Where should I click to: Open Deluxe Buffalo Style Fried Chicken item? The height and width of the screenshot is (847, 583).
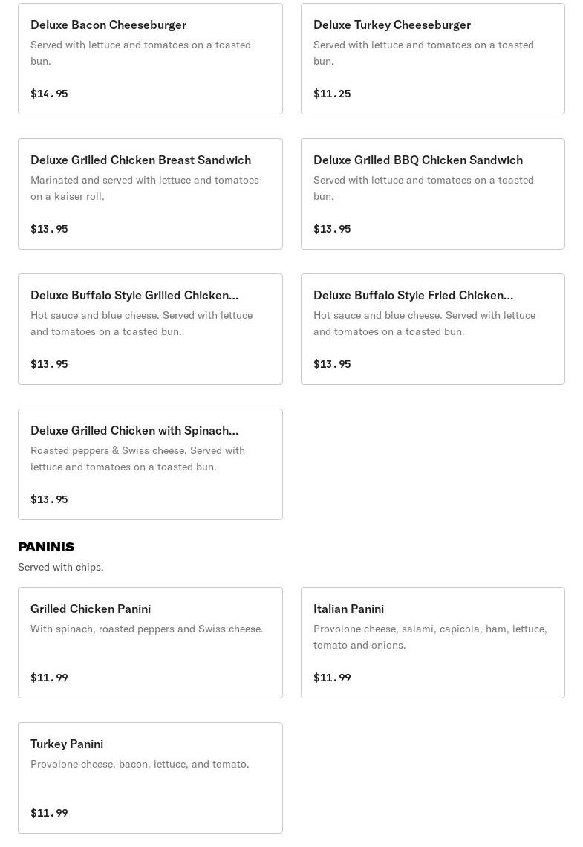pos(433,329)
